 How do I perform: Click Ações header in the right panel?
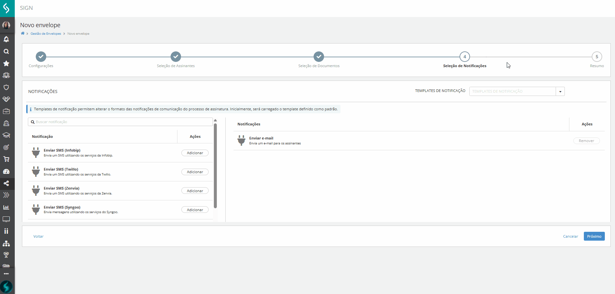pos(587,124)
